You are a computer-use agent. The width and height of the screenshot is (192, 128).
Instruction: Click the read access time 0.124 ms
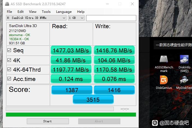coord(71,79)
